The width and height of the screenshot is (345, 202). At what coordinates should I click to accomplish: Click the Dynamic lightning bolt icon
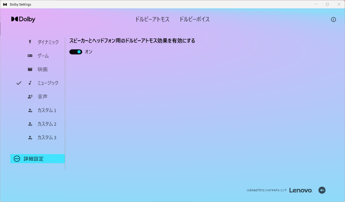pos(30,42)
